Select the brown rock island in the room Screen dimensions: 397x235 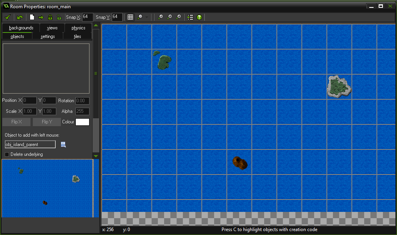tap(240, 163)
